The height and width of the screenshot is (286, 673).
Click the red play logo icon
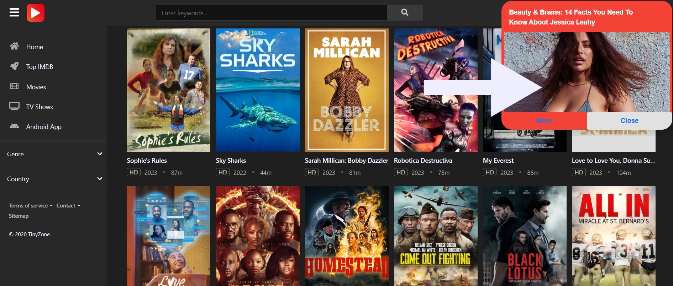tap(36, 13)
